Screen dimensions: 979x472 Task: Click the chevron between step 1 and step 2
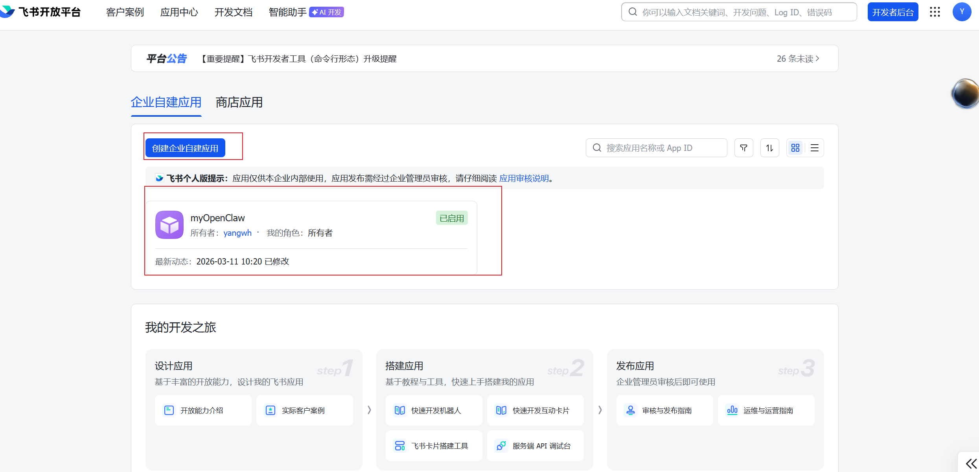[x=369, y=410]
